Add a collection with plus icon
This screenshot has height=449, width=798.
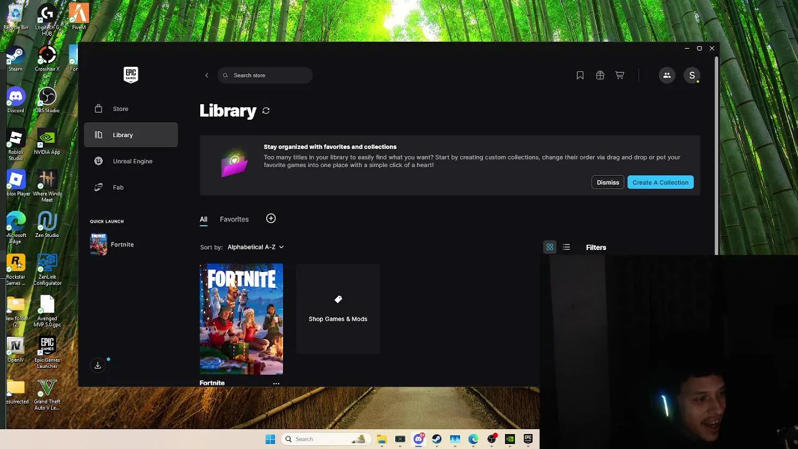click(x=271, y=218)
